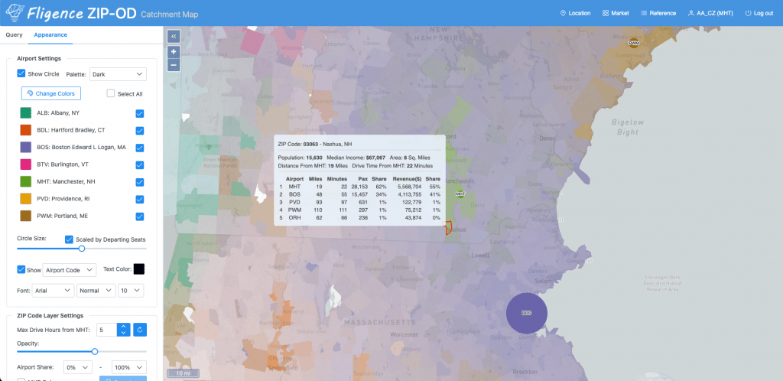Click the refresh icon beside Max Drive Hours
Viewport: 783px width, 381px height.
click(140, 330)
